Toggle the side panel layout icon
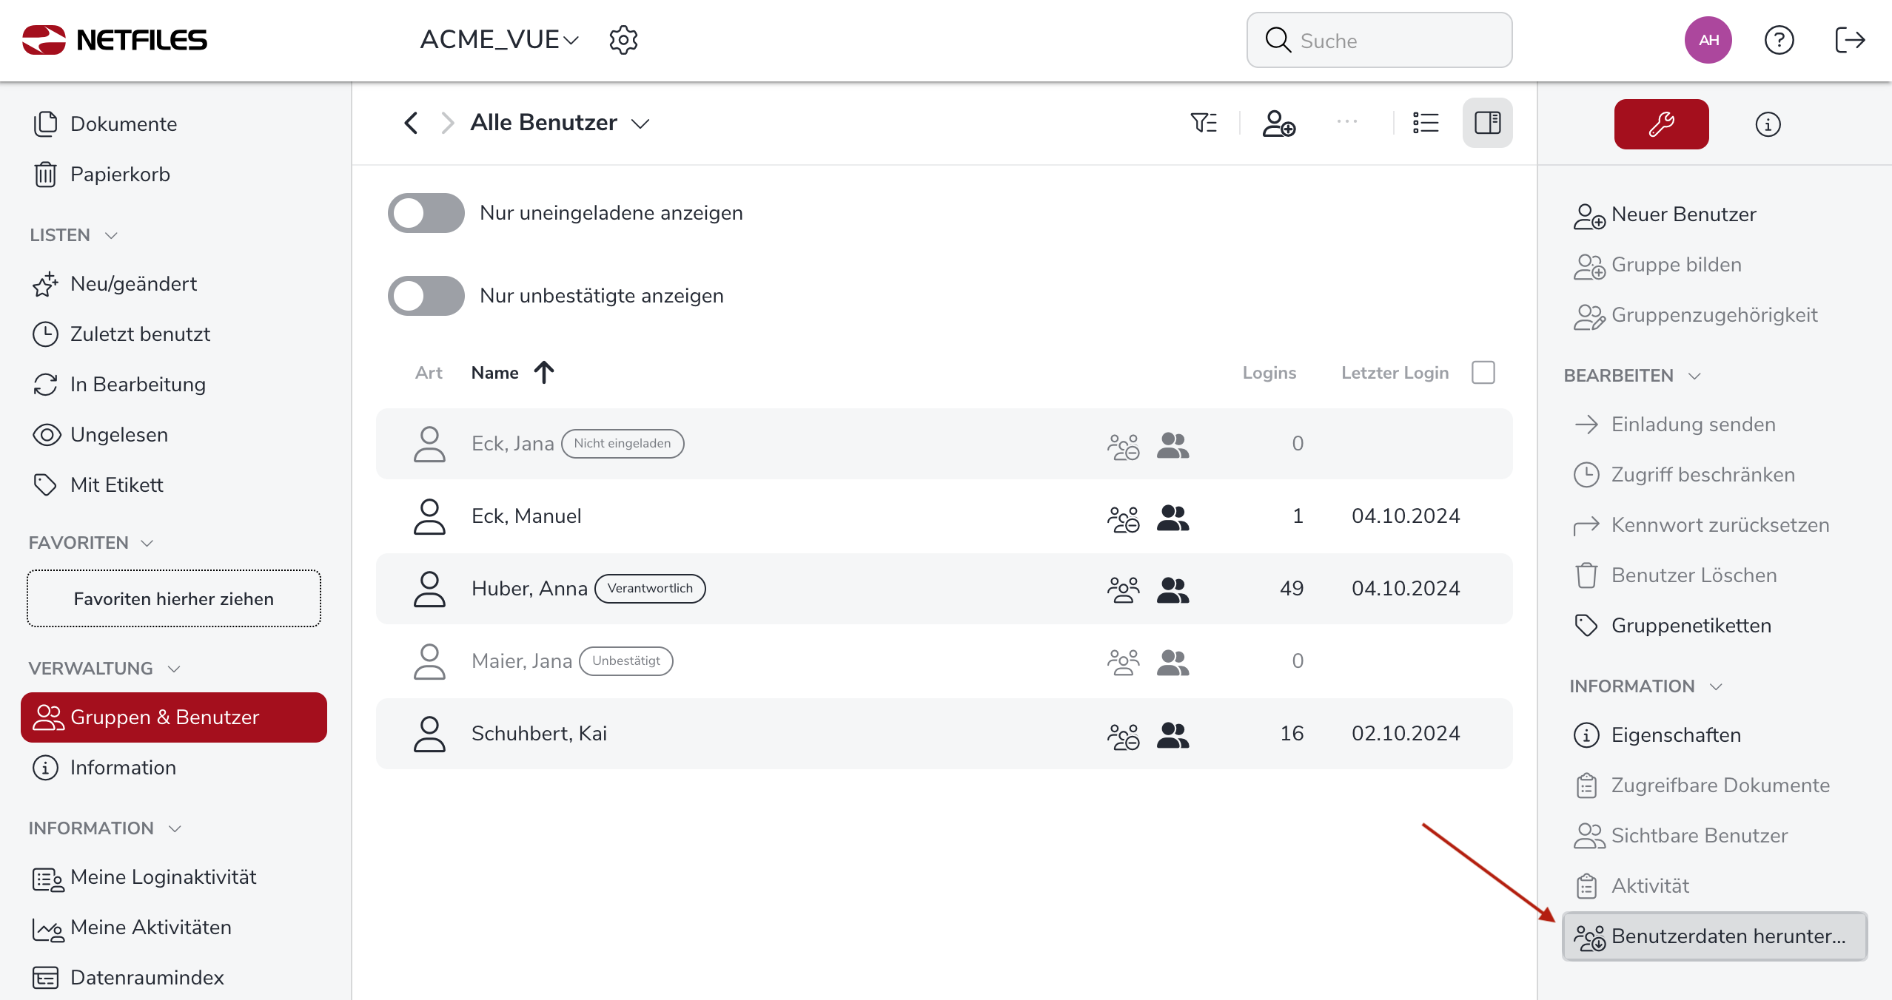 click(1487, 123)
